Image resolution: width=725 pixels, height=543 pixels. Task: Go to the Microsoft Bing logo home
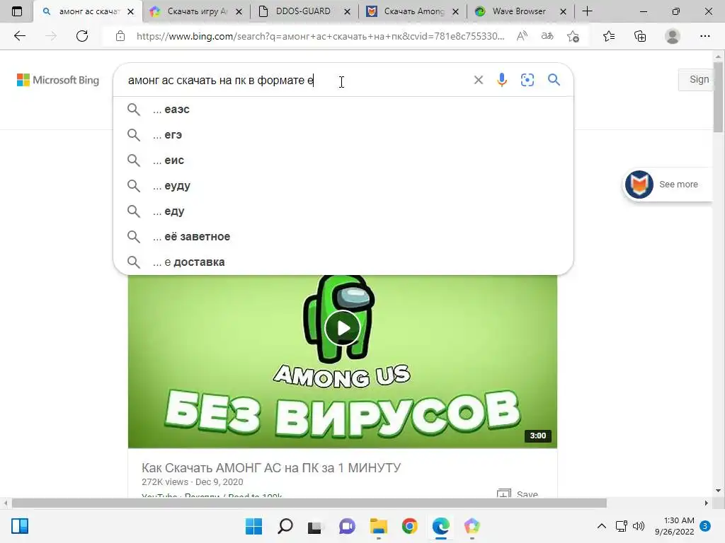[x=58, y=80]
